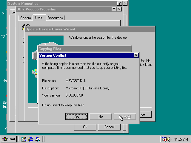This screenshot has height=143, width=191.
Task: Launch Outlook Express from Quick Launch
Action: point(38,139)
